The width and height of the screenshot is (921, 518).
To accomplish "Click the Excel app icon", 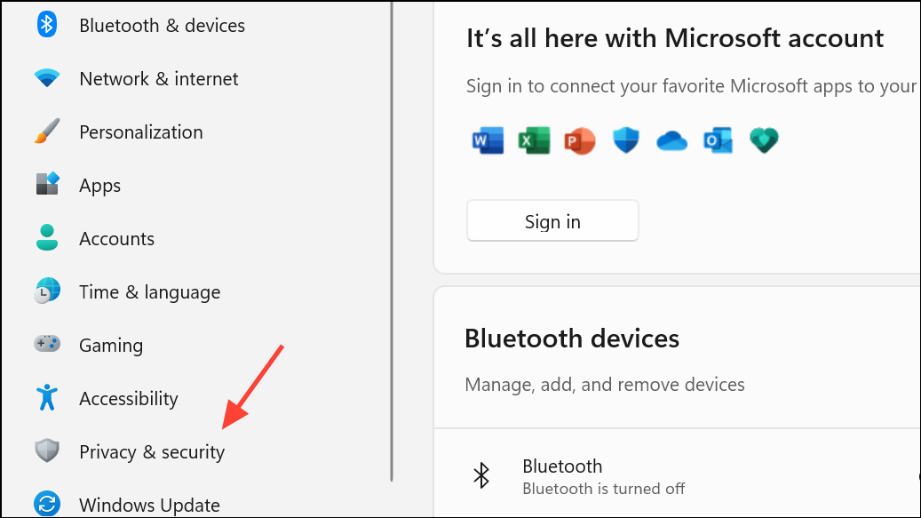I will coord(534,139).
